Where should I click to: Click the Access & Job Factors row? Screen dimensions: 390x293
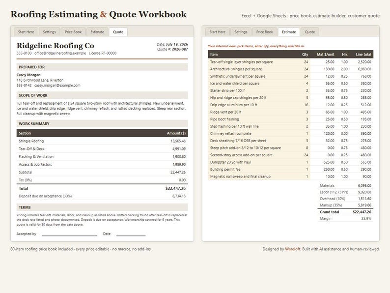coord(102,165)
